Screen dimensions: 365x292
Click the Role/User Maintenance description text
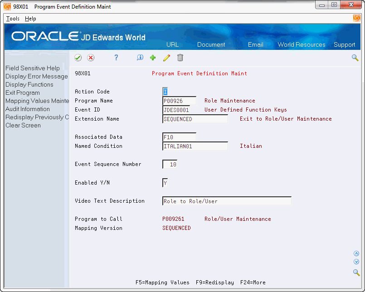pos(238,219)
